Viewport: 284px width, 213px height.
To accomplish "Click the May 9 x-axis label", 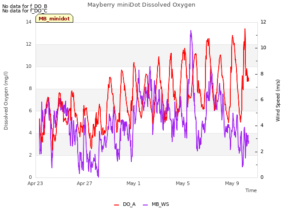I will point(232,183).
